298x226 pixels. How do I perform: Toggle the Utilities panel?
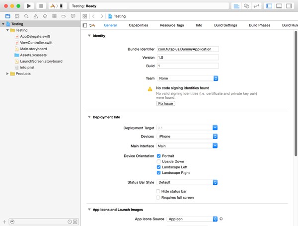(289, 6)
